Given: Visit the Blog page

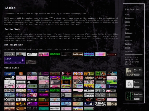Looking at the screenshot, I should point(127,29).
